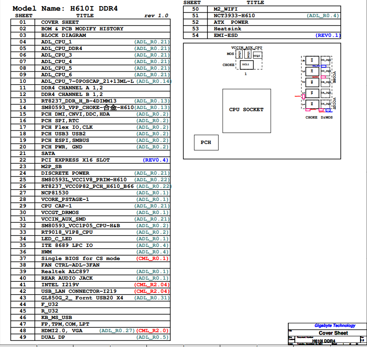Click "VCCIN_AUX_CPU" label in diagram
The height and width of the screenshot is (347, 367).
click(x=247, y=48)
